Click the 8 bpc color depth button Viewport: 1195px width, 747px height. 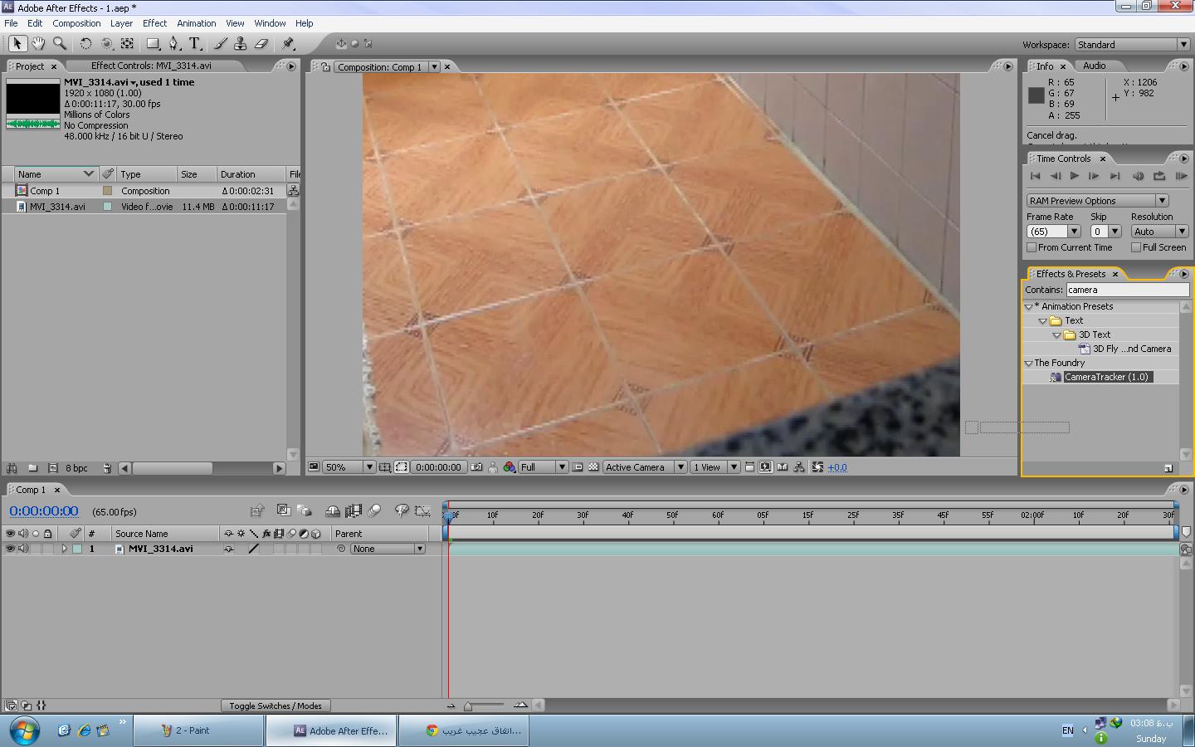76,468
